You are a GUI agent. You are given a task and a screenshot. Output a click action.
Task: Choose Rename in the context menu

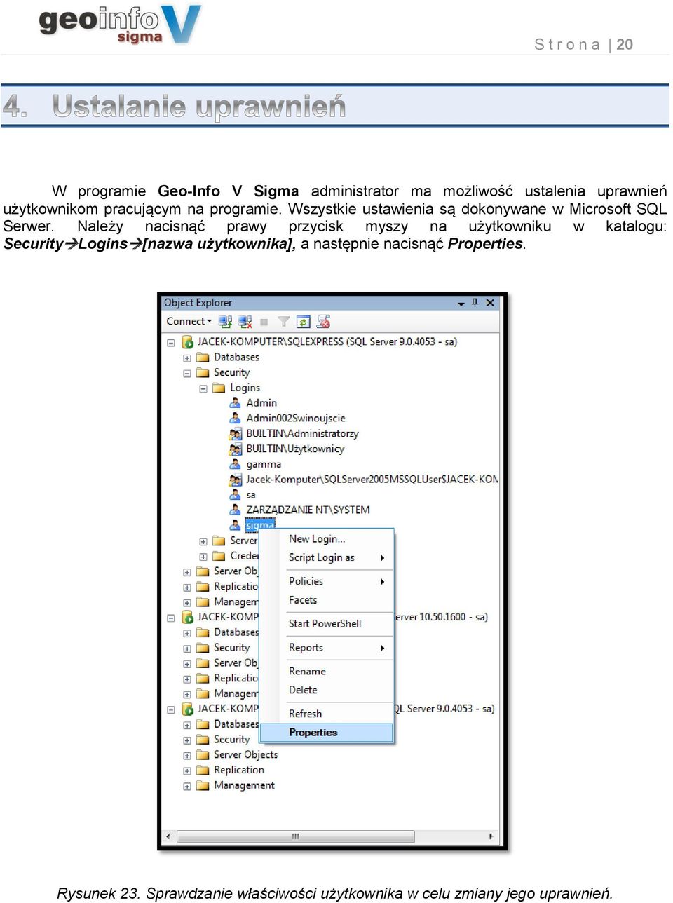pos(327,672)
